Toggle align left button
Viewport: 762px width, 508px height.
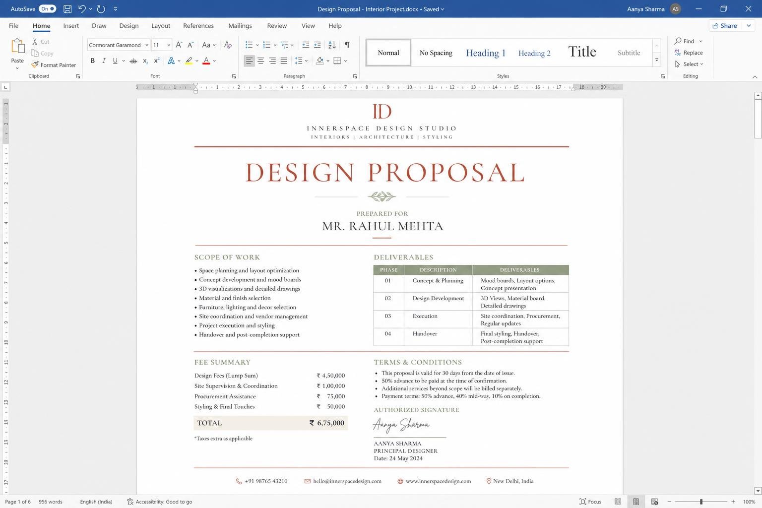tap(249, 61)
